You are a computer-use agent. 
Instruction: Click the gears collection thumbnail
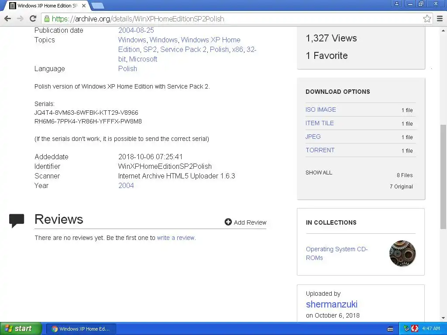[402, 253]
